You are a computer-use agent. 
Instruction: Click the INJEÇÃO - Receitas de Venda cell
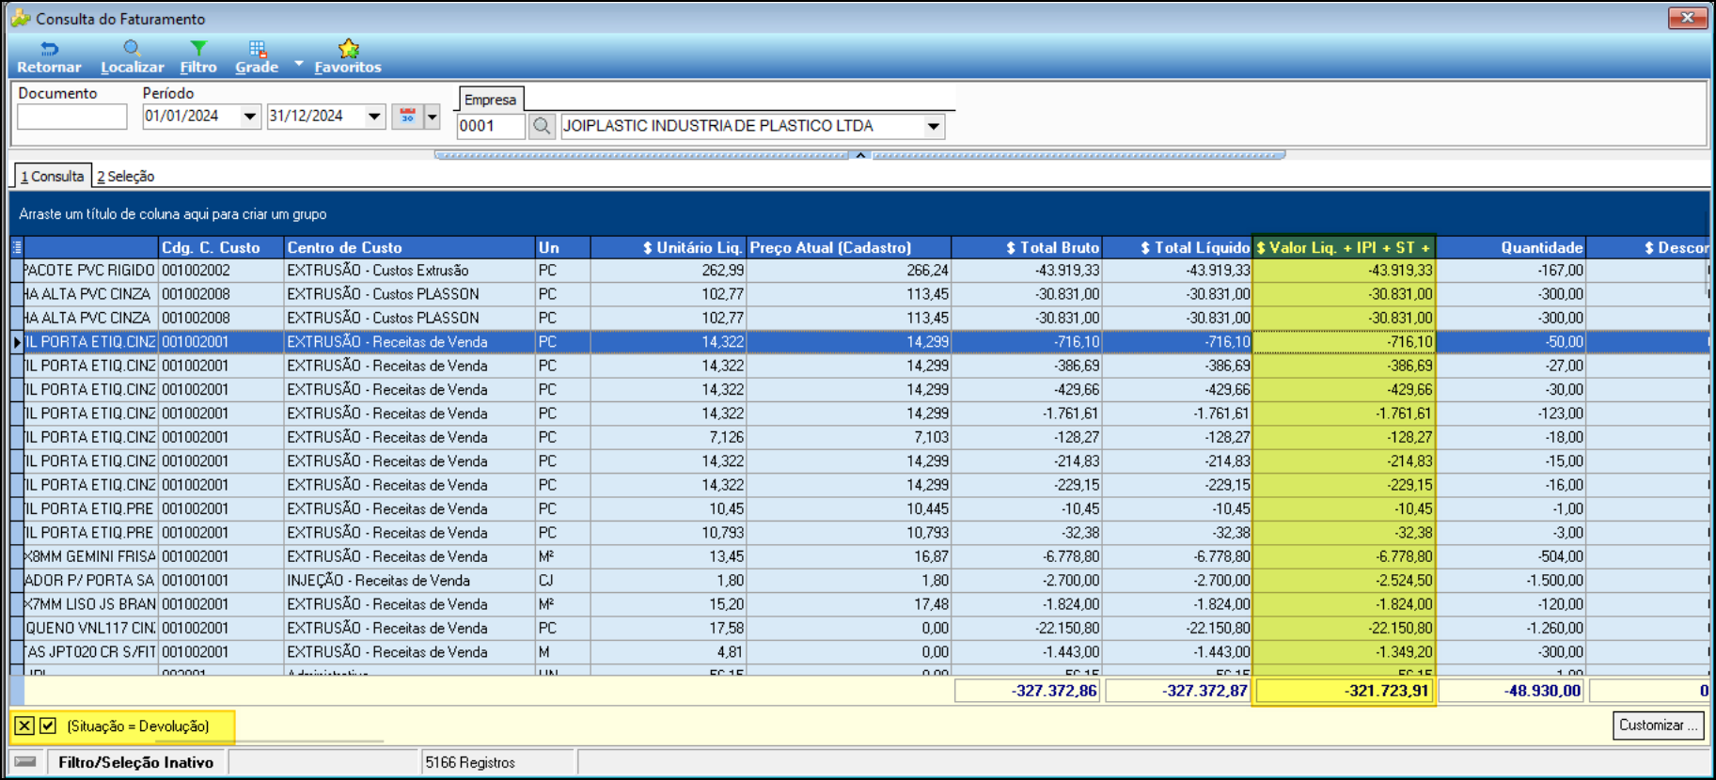pyautogui.click(x=409, y=581)
